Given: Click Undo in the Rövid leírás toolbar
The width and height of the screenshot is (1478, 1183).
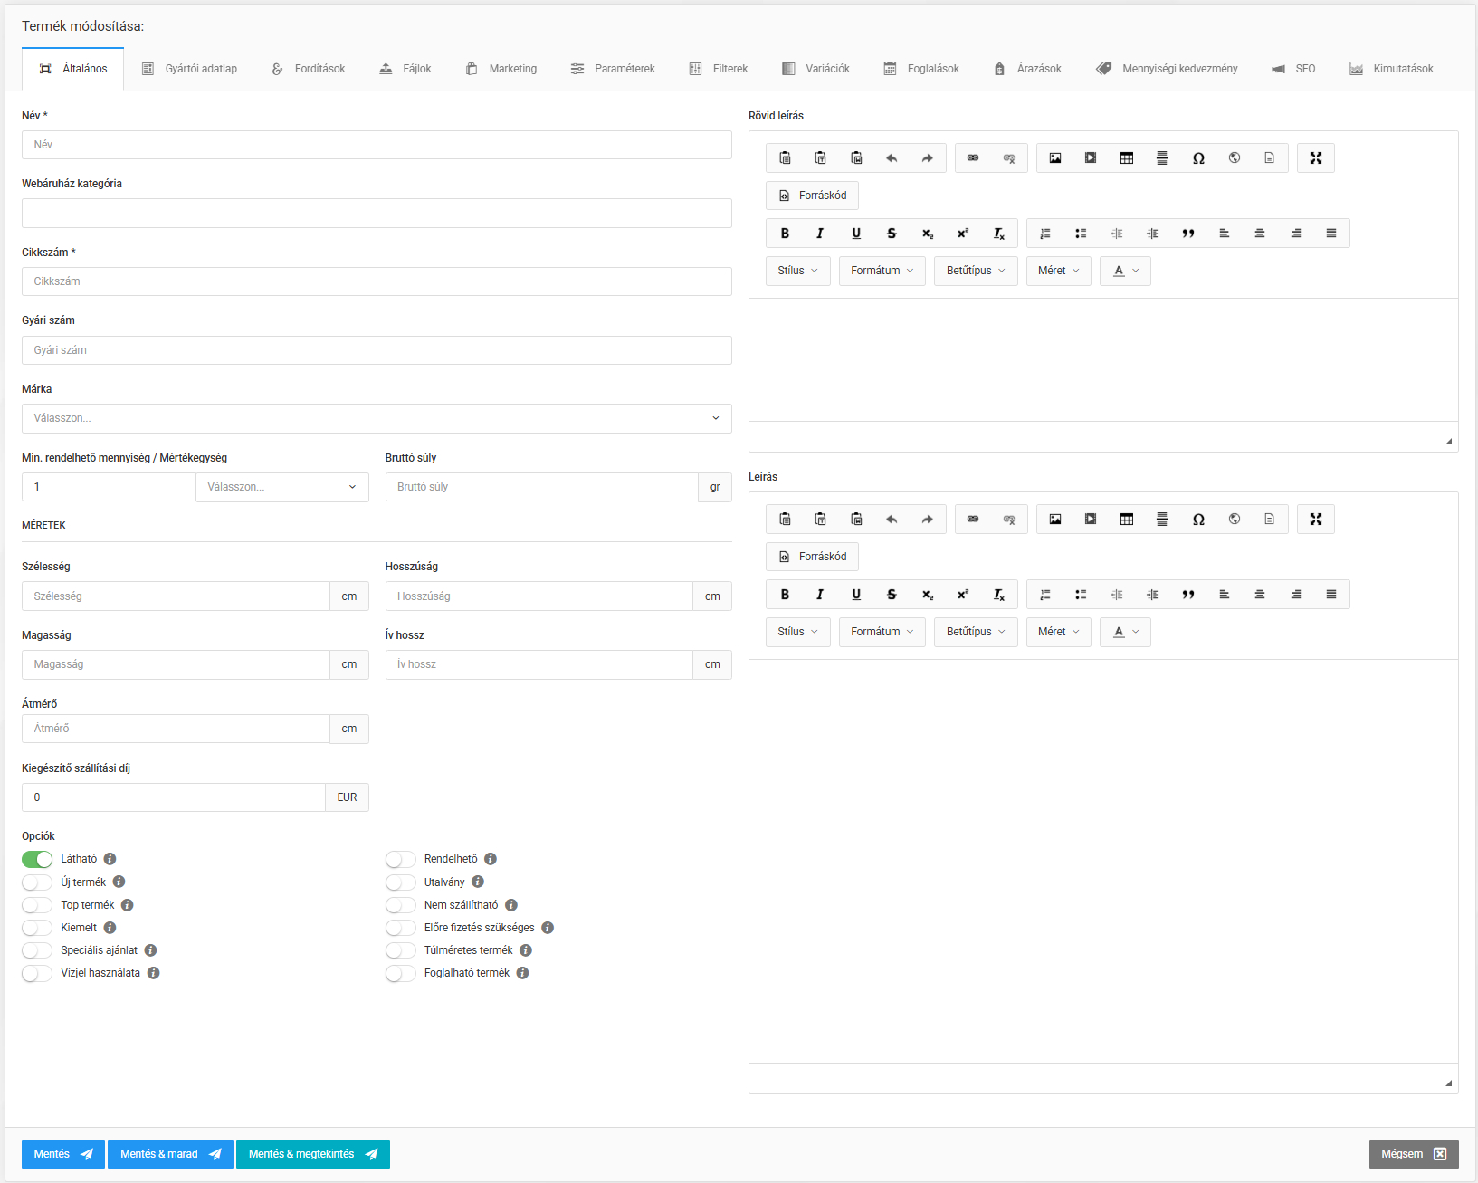Looking at the screenshot, I should click(x=892, y=158).
